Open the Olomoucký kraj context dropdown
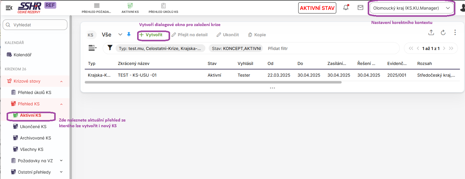 (411, 8)
